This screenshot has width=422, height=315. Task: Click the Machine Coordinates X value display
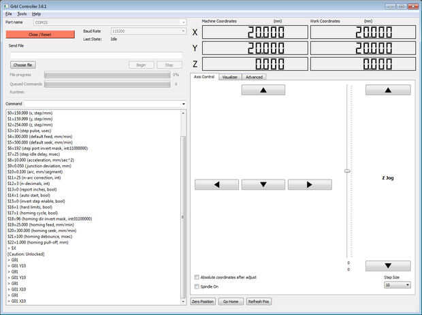coord(255,32)
